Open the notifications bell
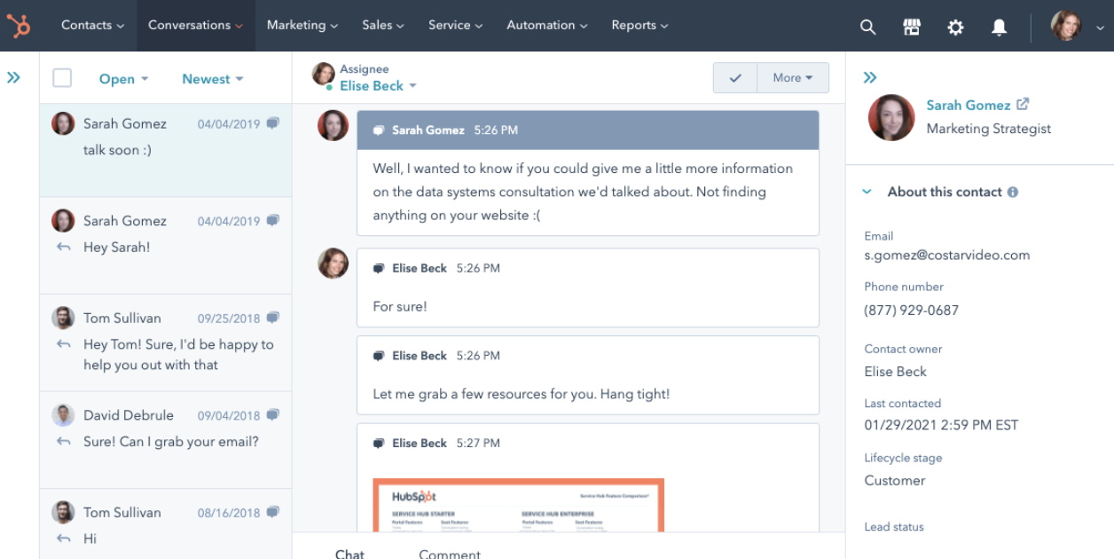 1000,28
